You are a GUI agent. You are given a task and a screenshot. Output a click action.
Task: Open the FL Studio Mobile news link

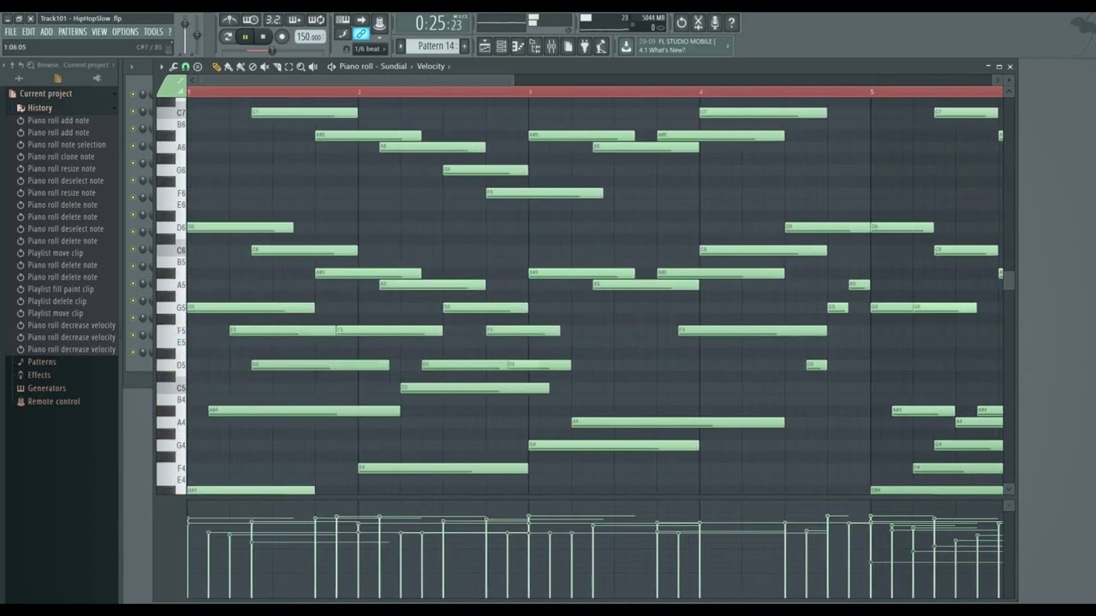point(685,46)
